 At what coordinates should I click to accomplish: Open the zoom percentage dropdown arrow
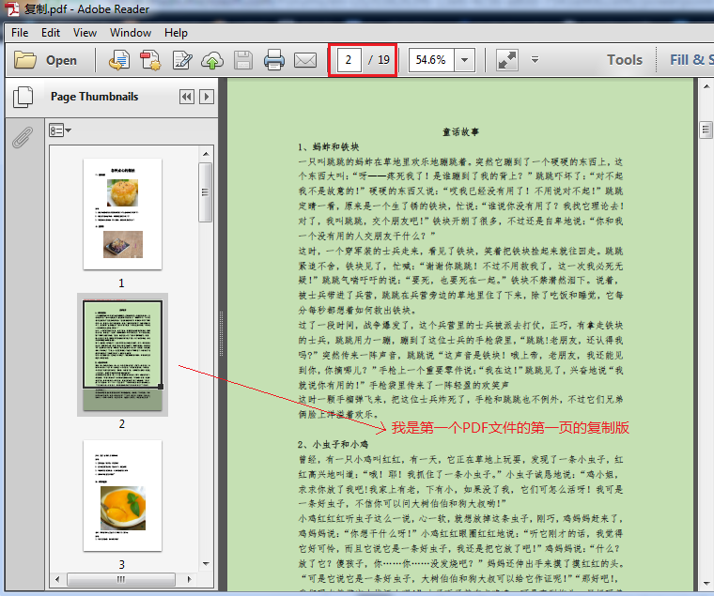[x=464, y=60]
